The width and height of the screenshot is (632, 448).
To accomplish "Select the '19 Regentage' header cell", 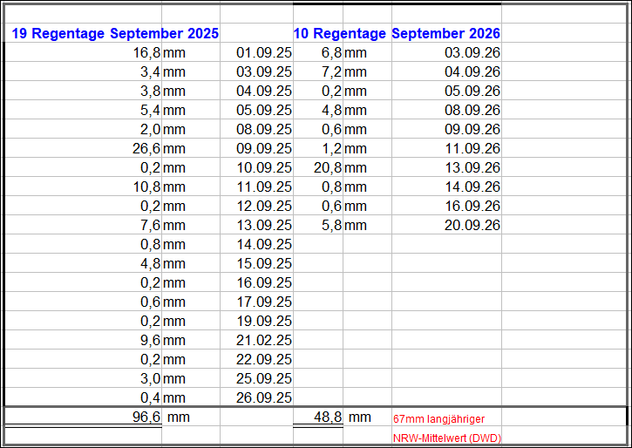I will (x=58, y=33).
